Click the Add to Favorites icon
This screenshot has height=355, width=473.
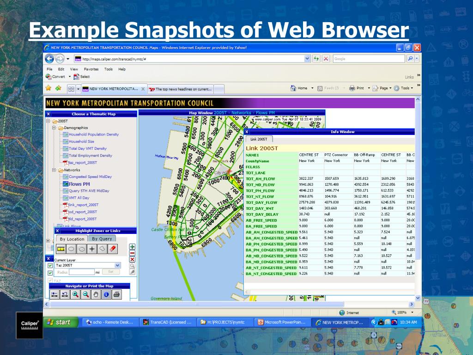tap(58, 88)
